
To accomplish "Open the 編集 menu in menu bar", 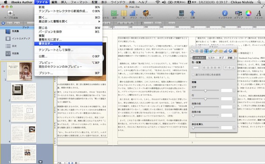I will [54, 2].
